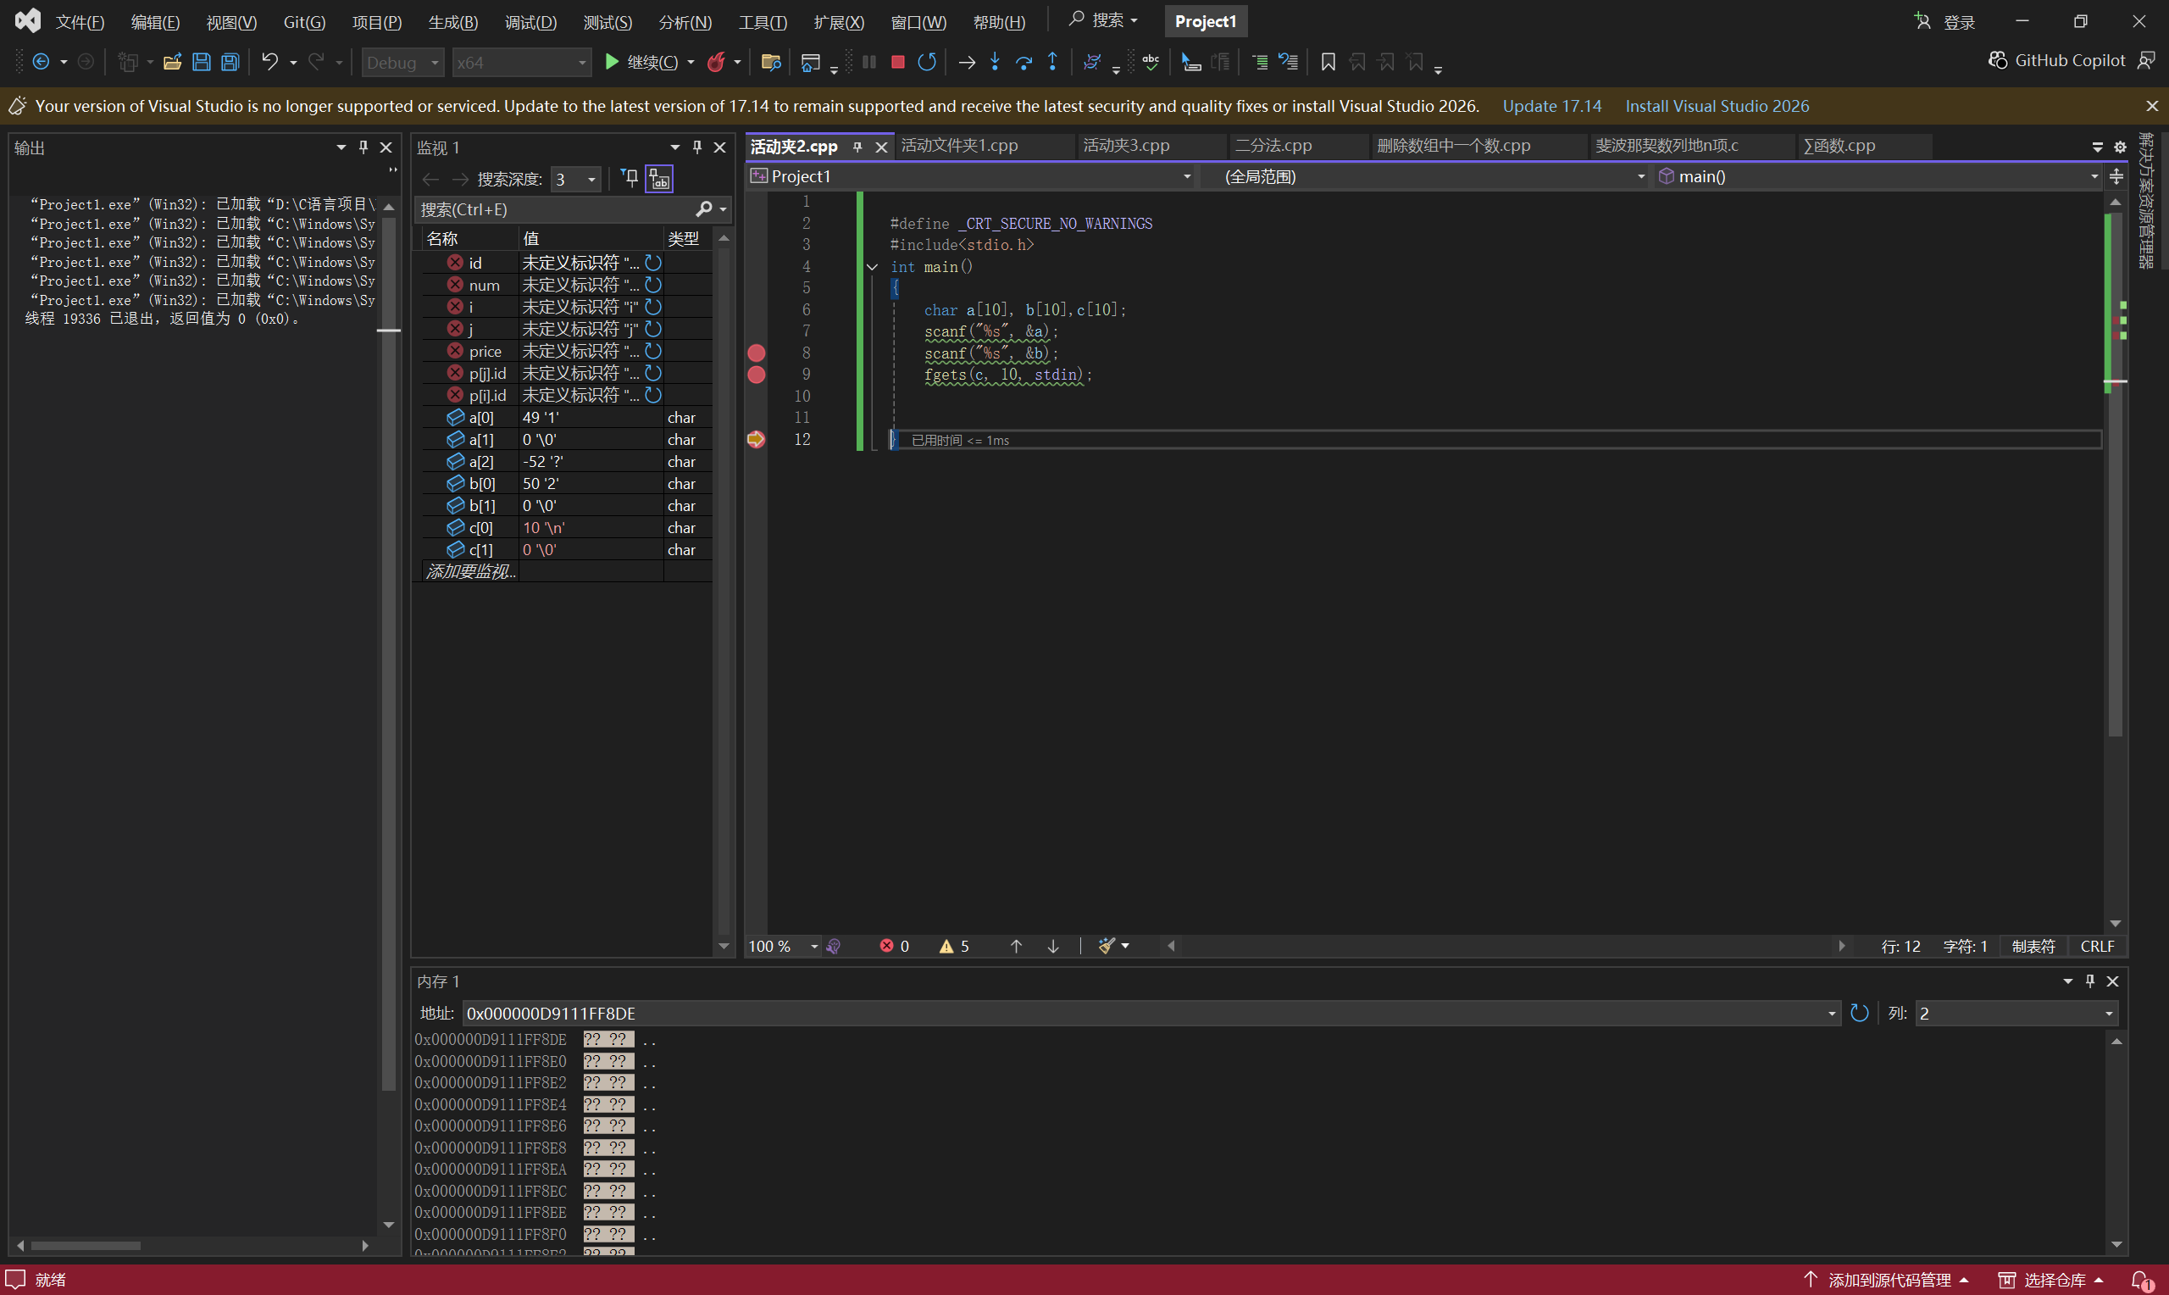Open the search depth dropdown
The height and width of the screenshot is (1295, 2169).
click(x=591, y=180)
